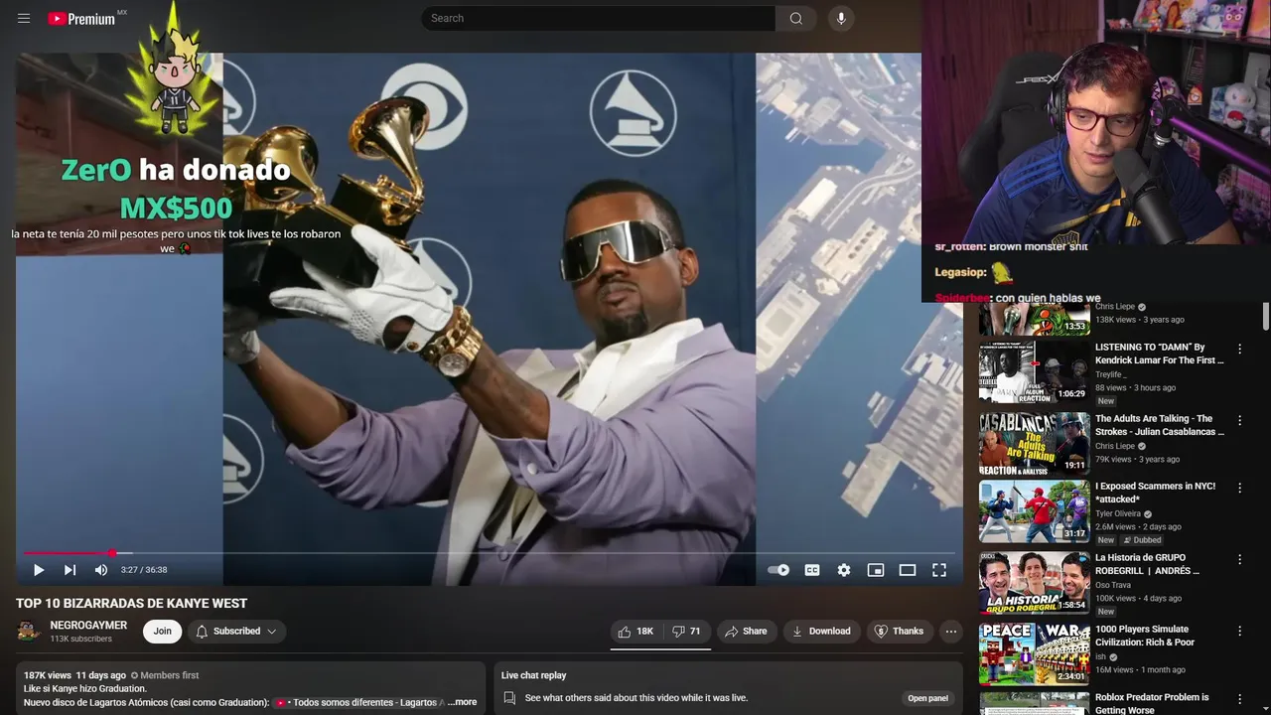Click the Treylife_ channel name

(1111, 374)
